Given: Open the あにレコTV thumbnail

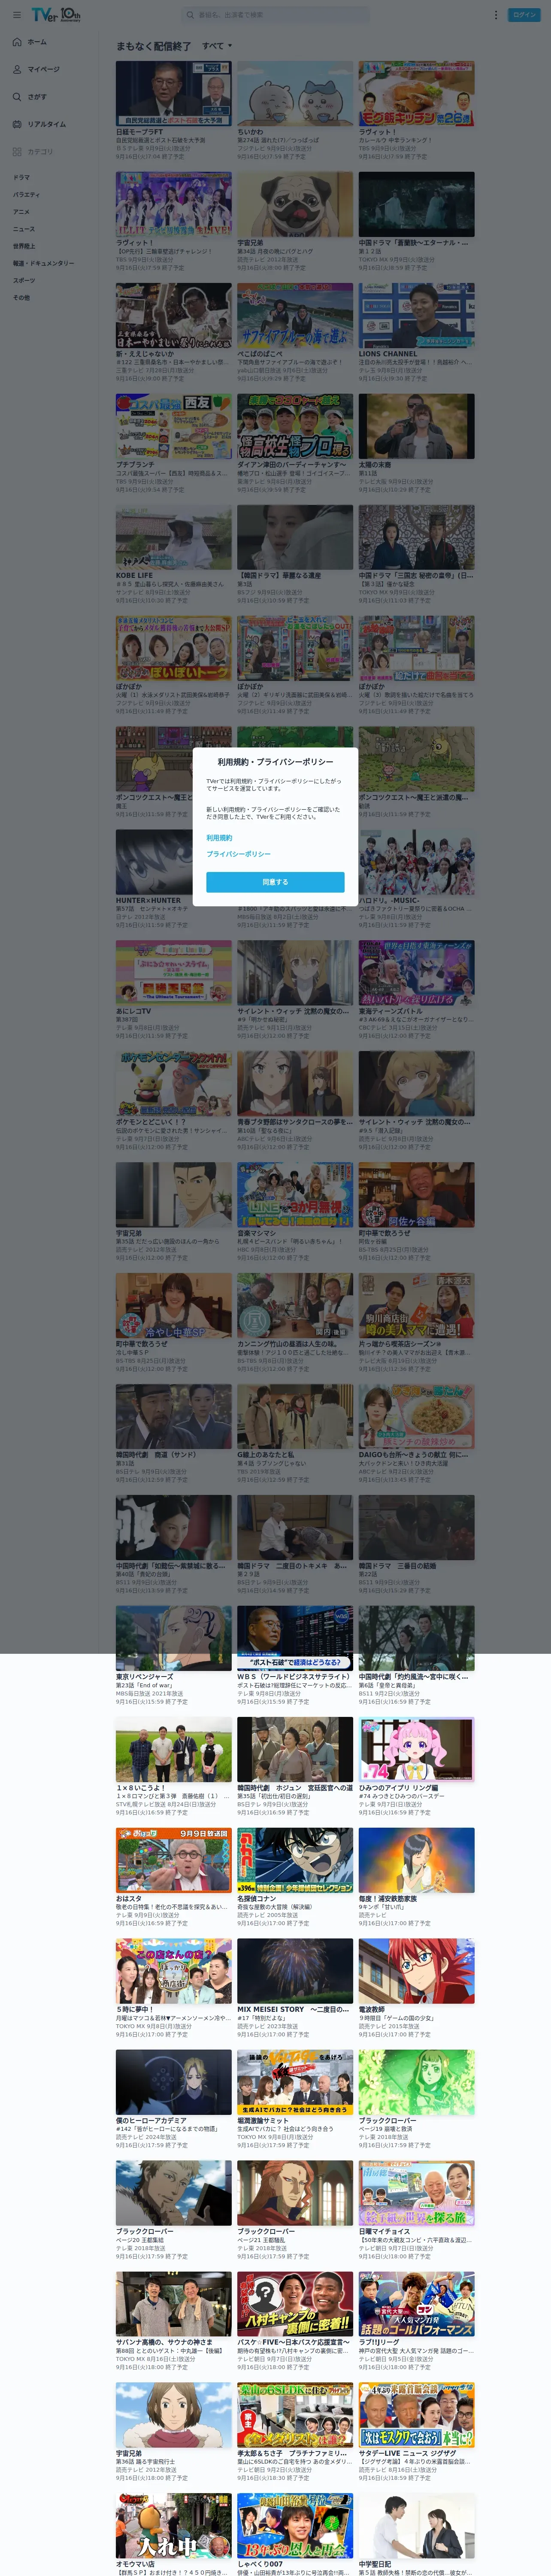Looking at the screenshot, I should pos(173,972).
